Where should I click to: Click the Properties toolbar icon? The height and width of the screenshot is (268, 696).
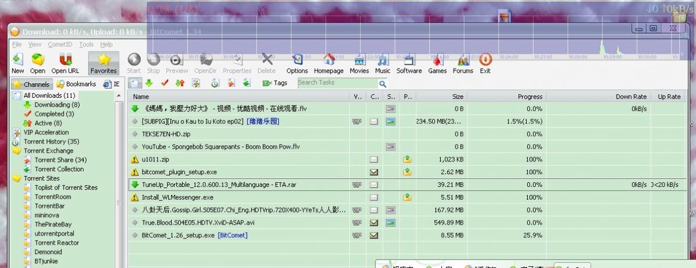point(237,63)
